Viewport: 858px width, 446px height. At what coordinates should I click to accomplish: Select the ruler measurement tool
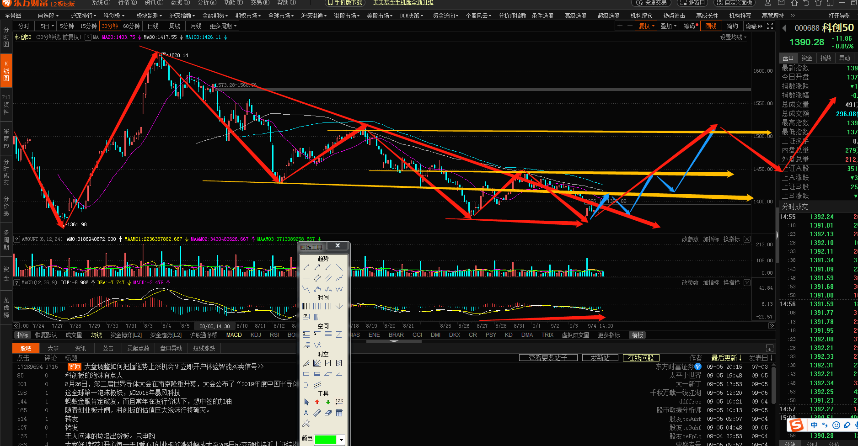point(317,413)
